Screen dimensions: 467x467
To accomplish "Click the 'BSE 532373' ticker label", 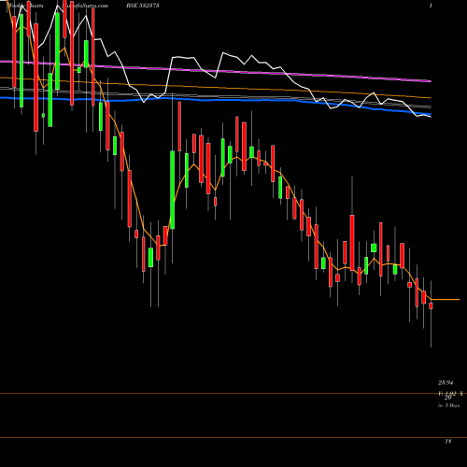I will [142, 6].
